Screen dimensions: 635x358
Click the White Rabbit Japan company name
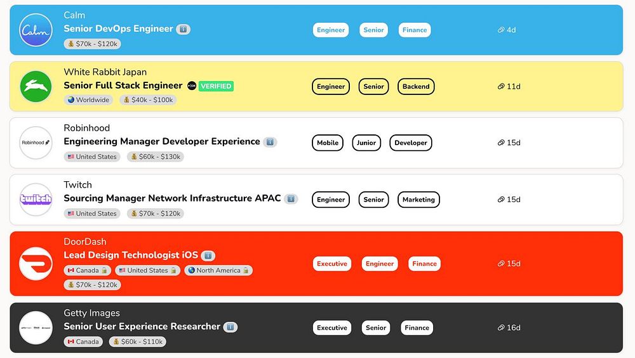105,72
